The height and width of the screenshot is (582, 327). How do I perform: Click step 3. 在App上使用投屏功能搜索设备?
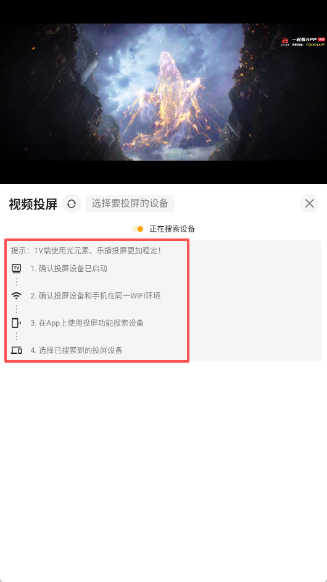(x=87, y=323)
